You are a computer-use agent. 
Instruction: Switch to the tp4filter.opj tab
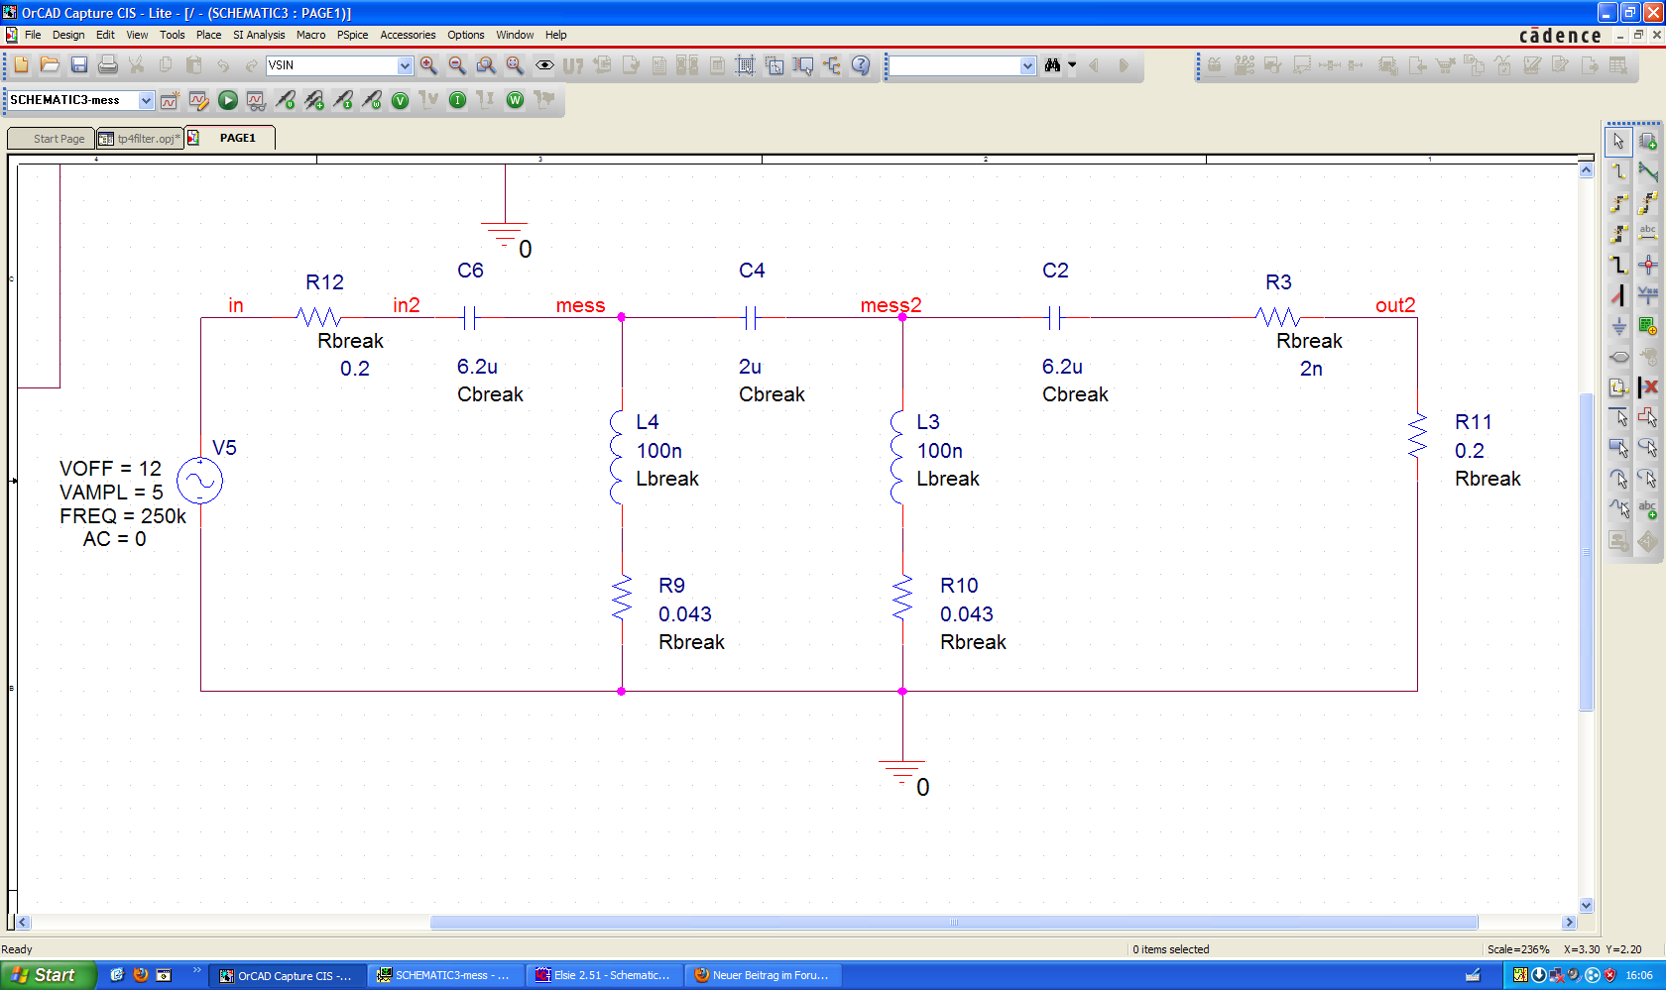tap(140, 139)
